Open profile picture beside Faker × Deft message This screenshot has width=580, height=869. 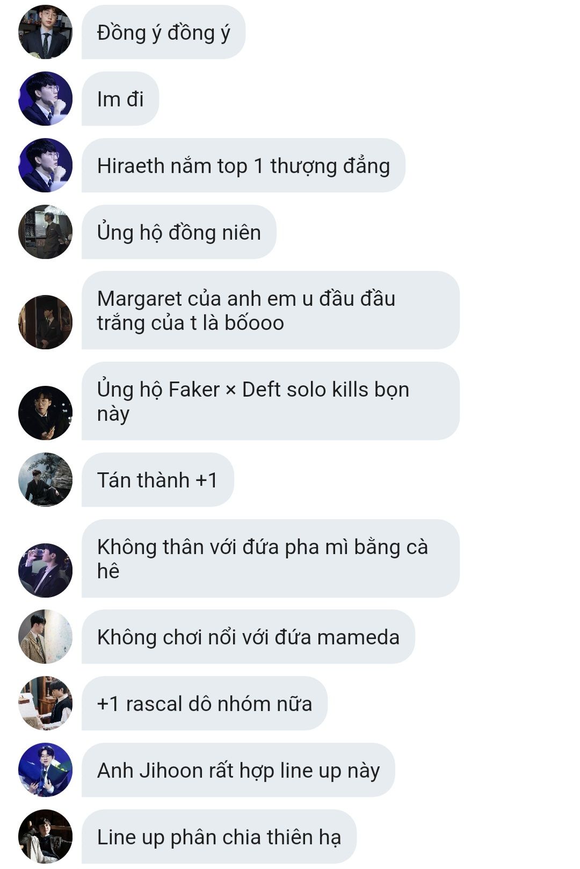click(x=45, y=413)
